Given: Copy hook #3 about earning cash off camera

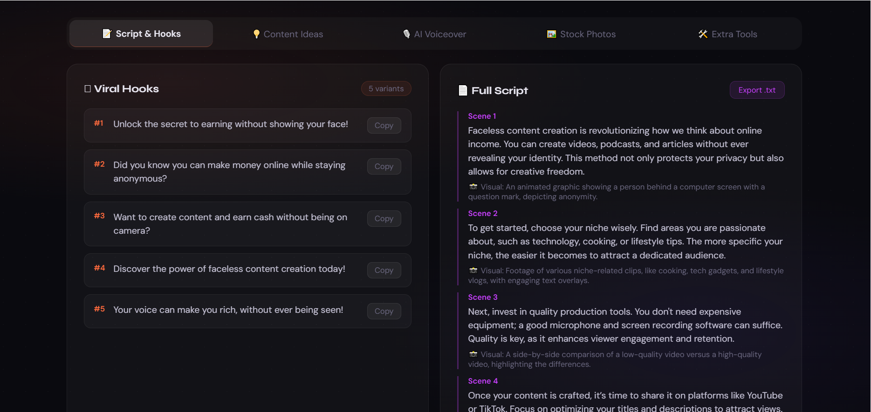Looking at the screenshot, I should 384,218.
